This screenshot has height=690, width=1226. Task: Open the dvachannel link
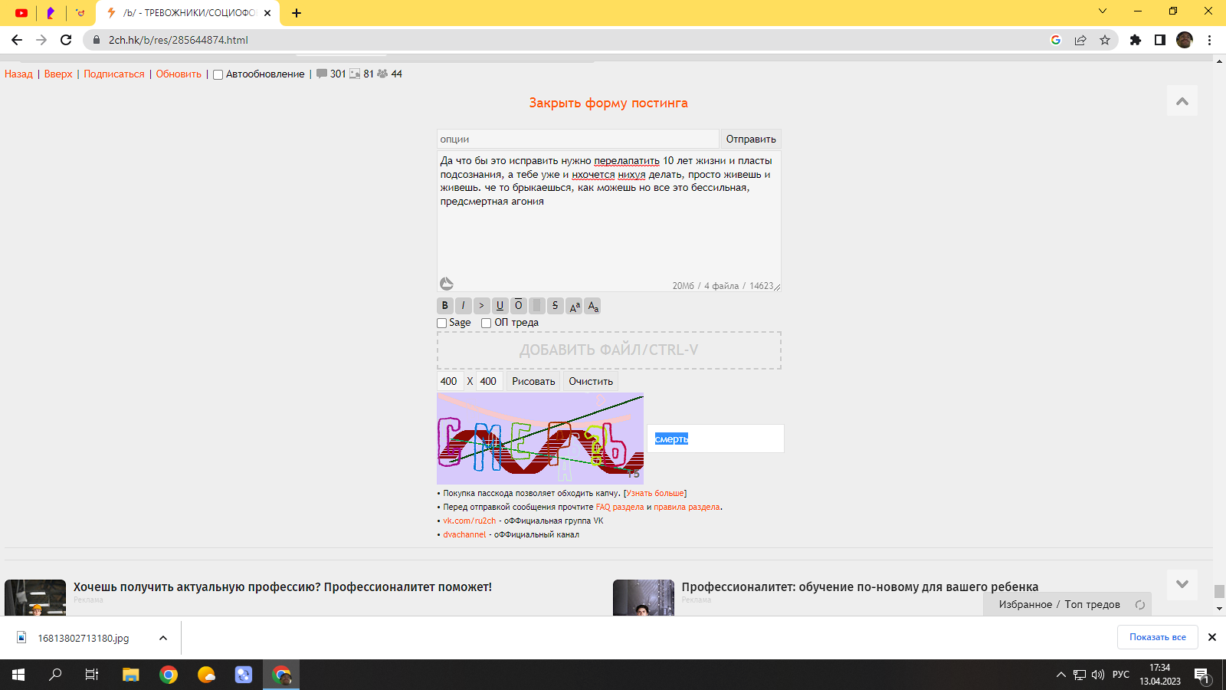[464, 535]
